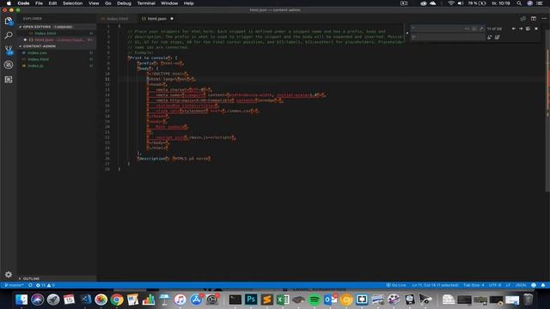Click Go Live in status bar
Image resolution: width=550 pixels, height=309 pixels.
click(x=396, y=285)
